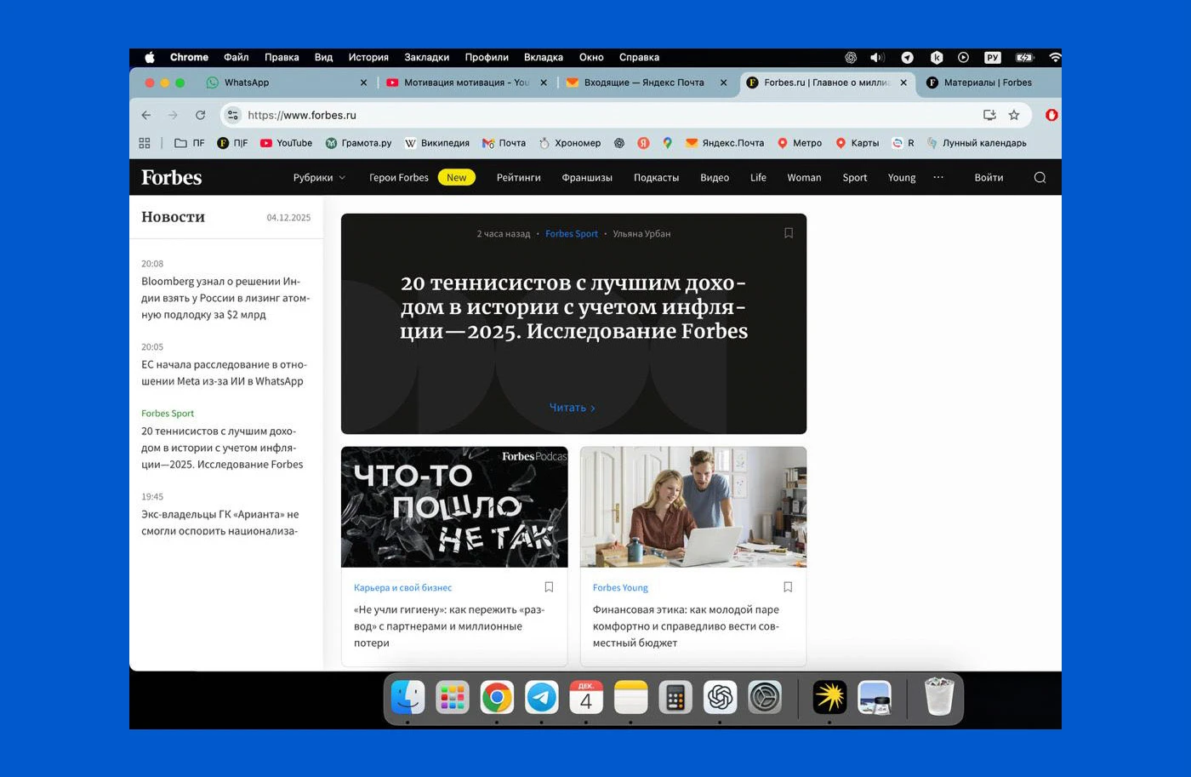Open Герои Forbes with New badge
The height and width of the screenshot is (777, 1191).
click(422, 177)
